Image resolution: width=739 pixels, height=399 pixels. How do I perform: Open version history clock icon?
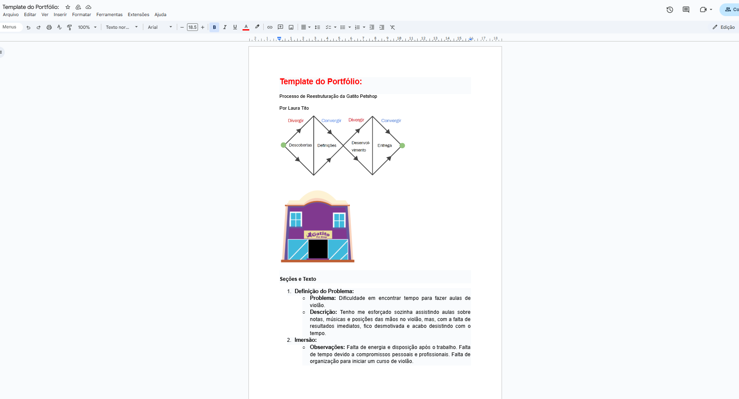pos(670,10)
